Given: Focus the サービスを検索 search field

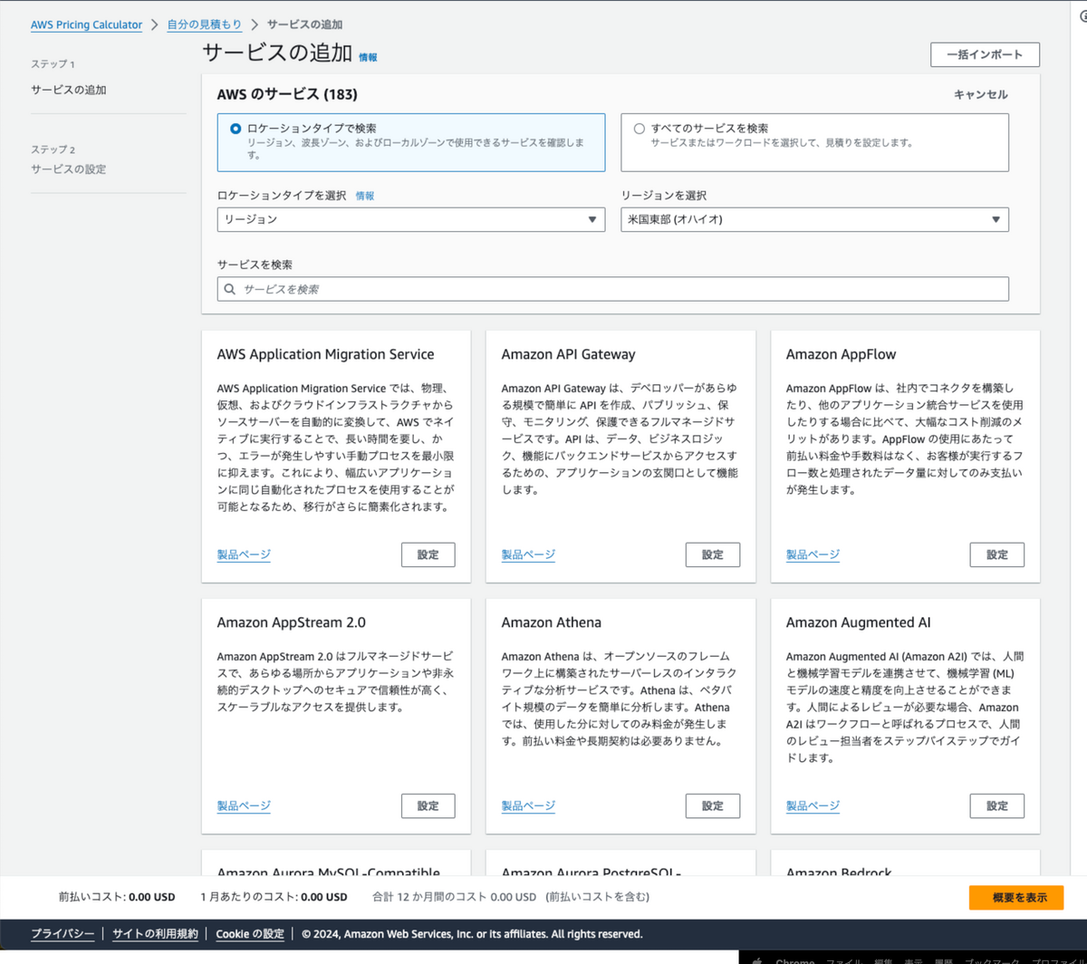Looking at the screenshot, I should (x=613, y=289).
